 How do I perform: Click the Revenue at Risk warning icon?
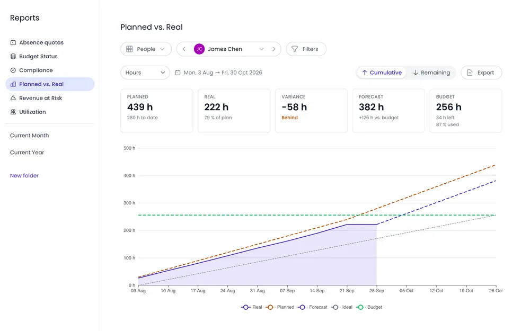13,98
